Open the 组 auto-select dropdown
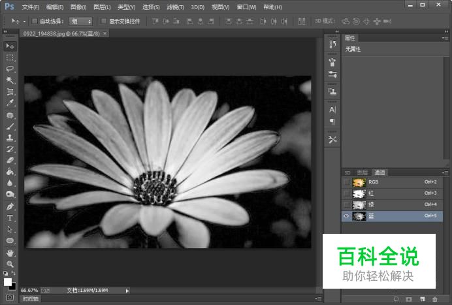 (x=81, y=22)
